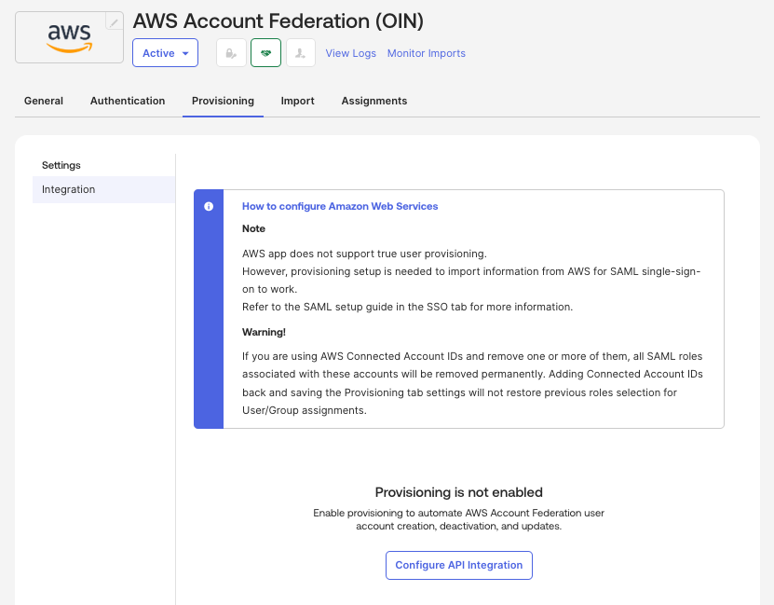Screen dimensions: 774x605
Task: Select the Provisioning tab
Action: [223, 101]
